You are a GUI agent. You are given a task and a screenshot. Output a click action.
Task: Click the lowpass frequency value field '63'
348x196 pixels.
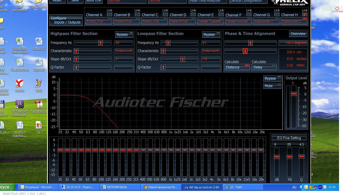211,43
